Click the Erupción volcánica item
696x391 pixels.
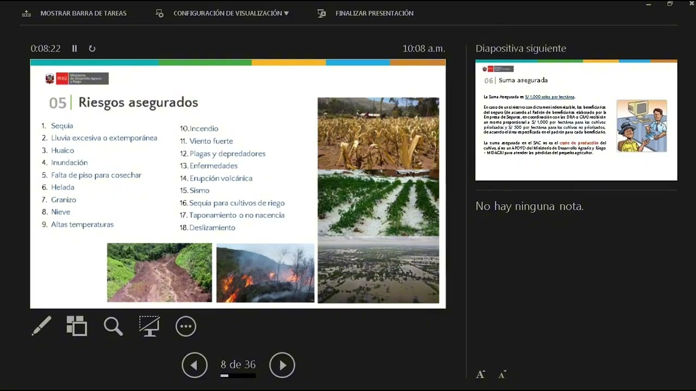(221, 178)
